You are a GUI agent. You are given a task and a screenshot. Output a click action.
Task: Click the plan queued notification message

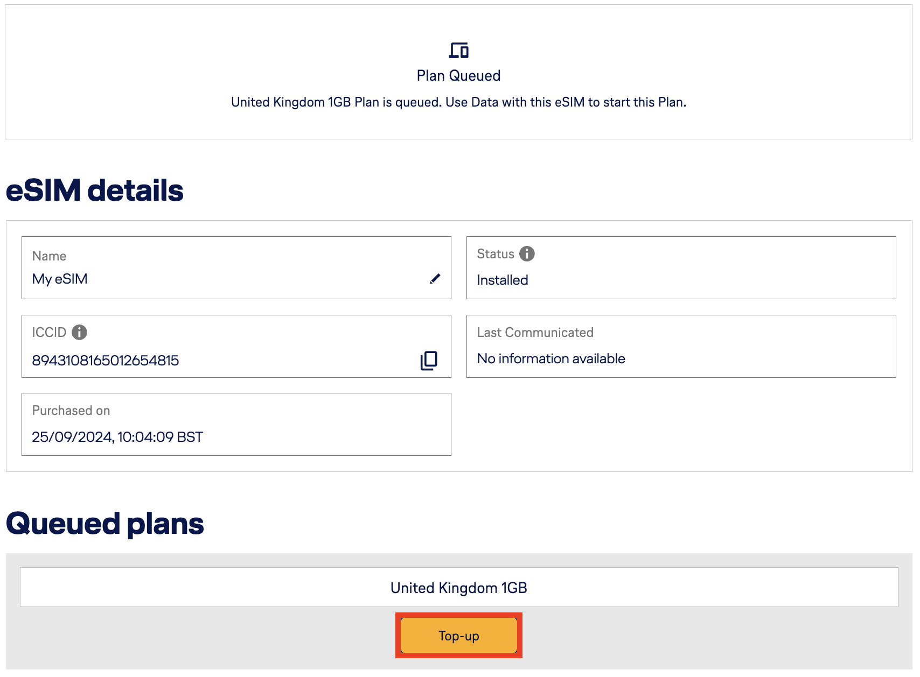tap(458, 102)
